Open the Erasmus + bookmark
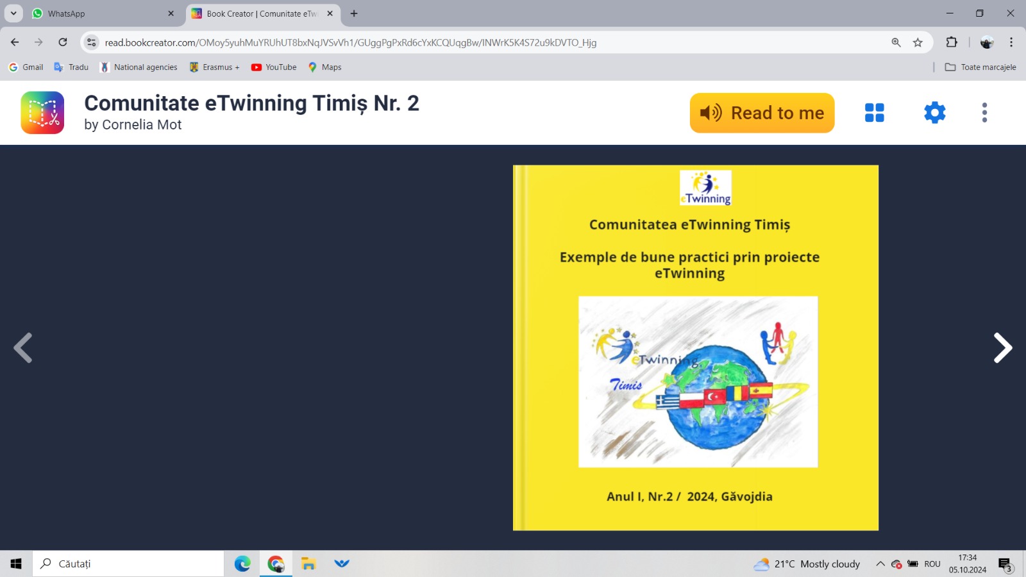Image resolution: width=1026 pixels, height=577 pixels. 214,67
